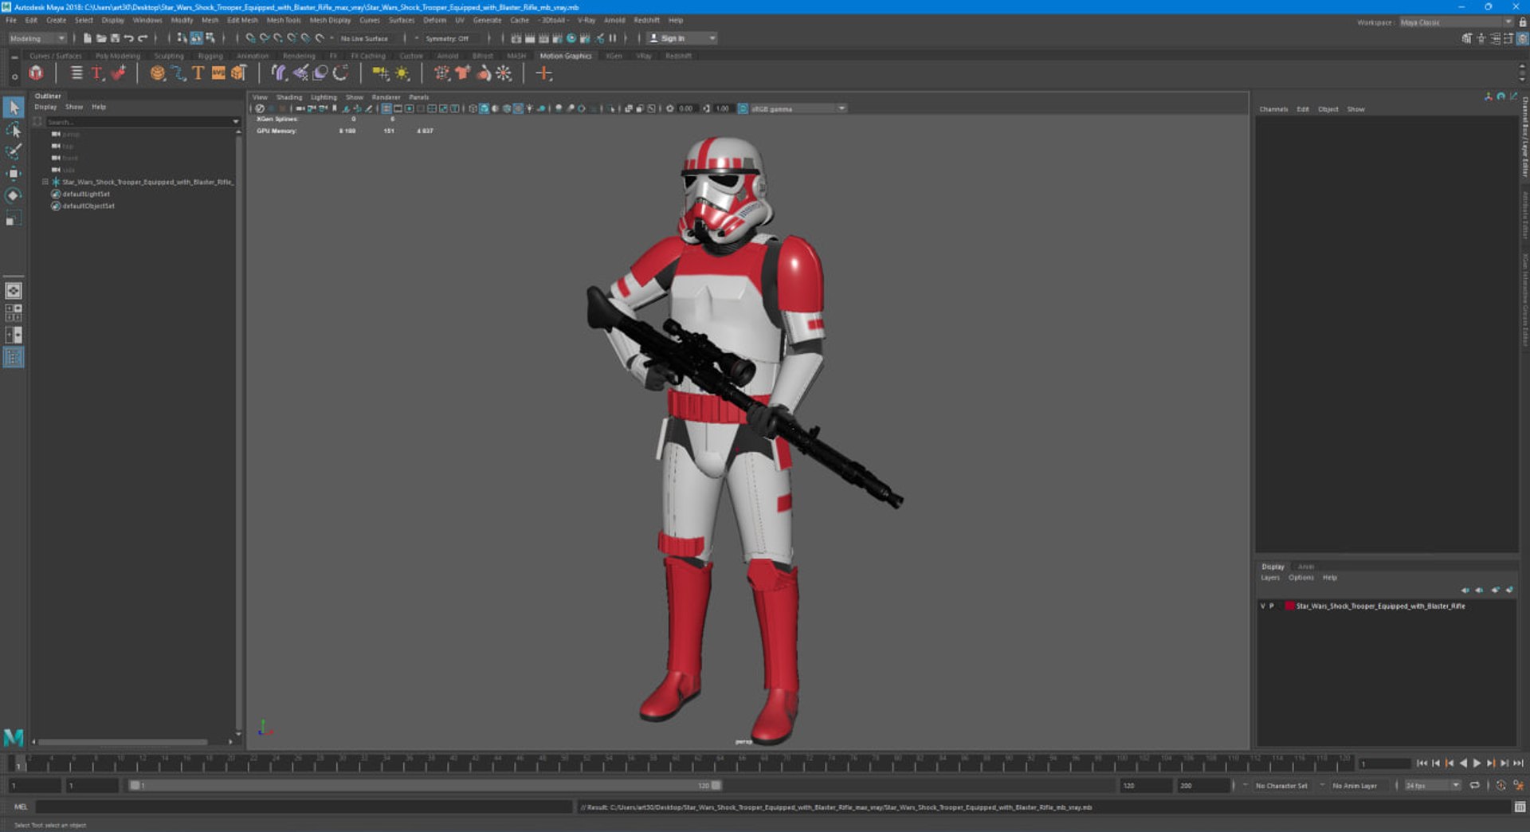The image size is (1530, 832).
Task: Click the time slider at frame 1 marker
Action: coord(18,764)
